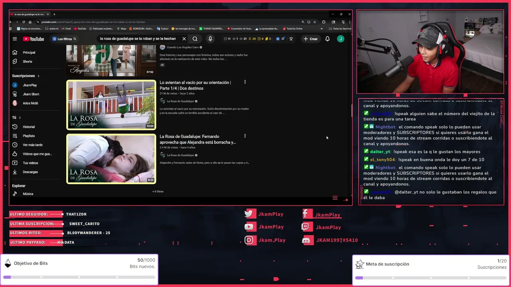Click Meta de suscripción progress bar

tap(430, 278)
